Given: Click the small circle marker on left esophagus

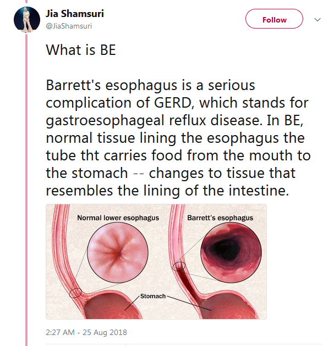Looking at the screenshot, I should click(76, 292).
